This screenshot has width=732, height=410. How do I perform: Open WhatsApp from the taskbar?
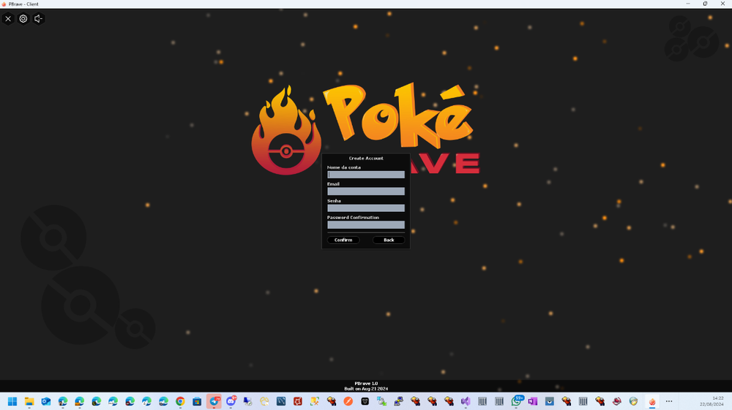pos(516,401)
